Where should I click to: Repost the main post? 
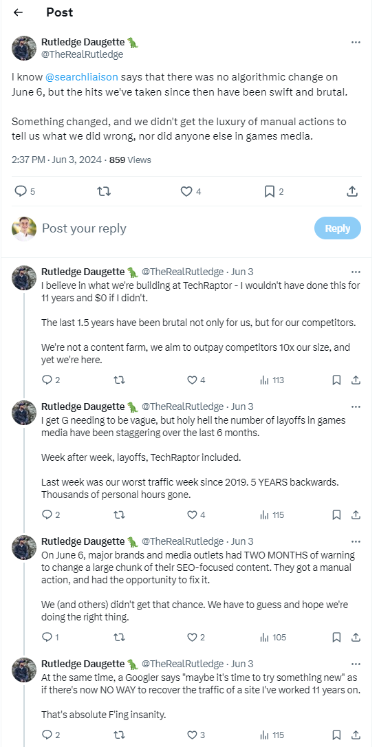(x=103, y=191)
